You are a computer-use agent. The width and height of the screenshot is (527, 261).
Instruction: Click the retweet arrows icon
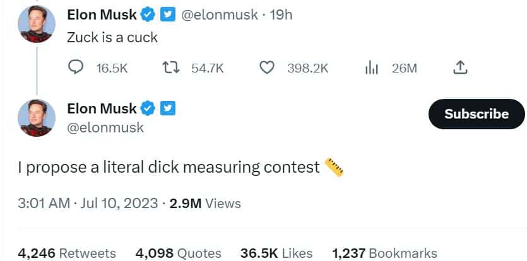[x=171, y=68]
